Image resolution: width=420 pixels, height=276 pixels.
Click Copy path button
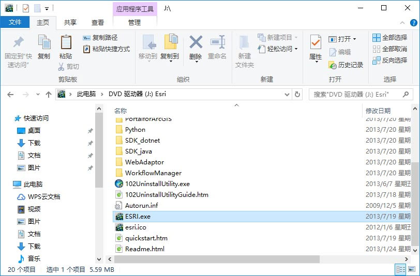tap(100, 38)
